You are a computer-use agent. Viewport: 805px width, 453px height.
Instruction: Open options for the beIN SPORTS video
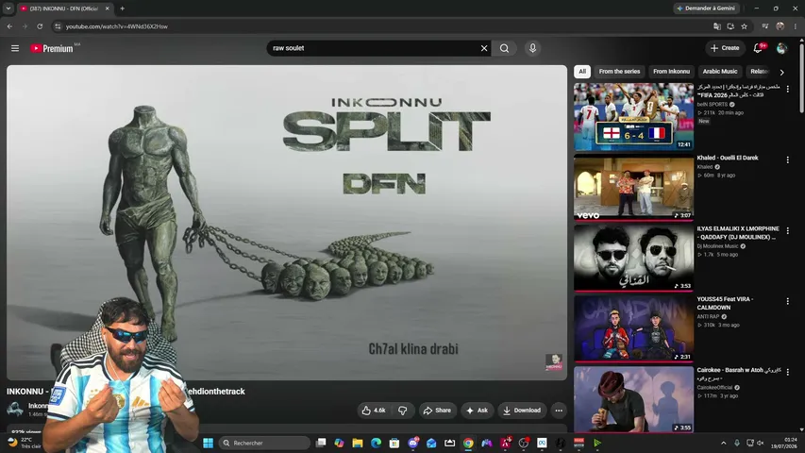(x=788, y=89)
